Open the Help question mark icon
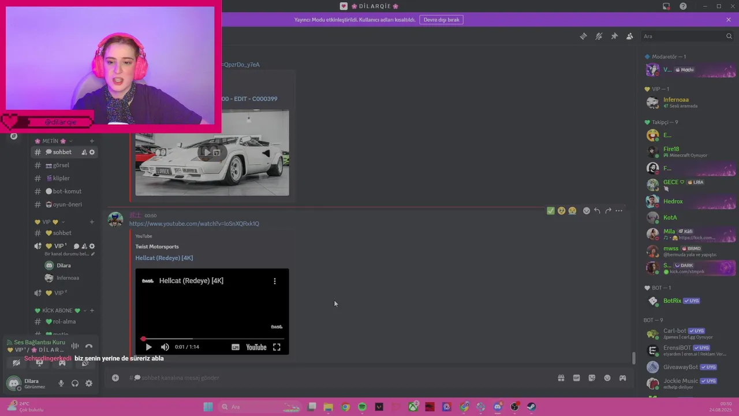The height and width of the screenshot is (416, 739). coord(683,6)
